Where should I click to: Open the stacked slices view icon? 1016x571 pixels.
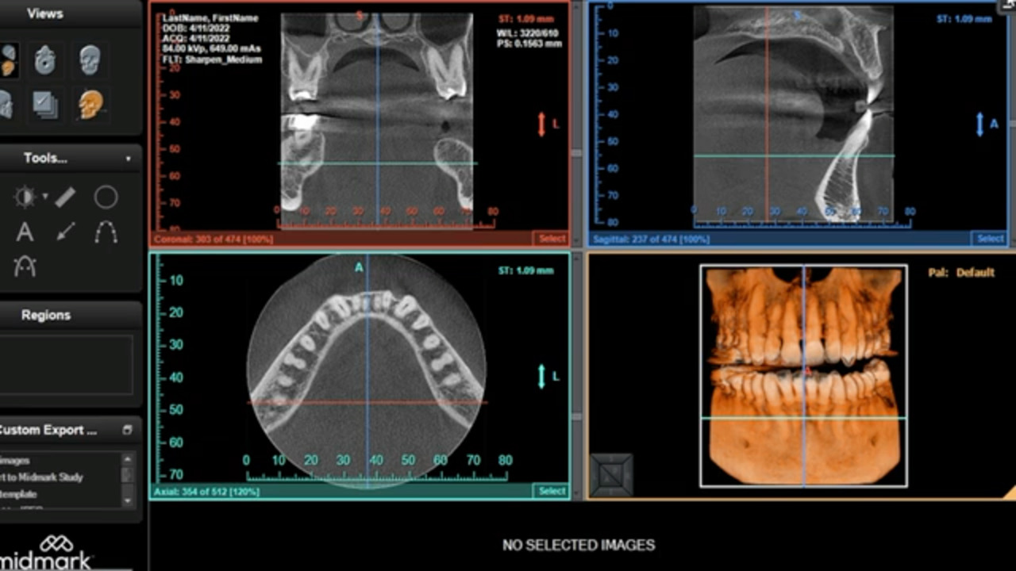(44, 104)
